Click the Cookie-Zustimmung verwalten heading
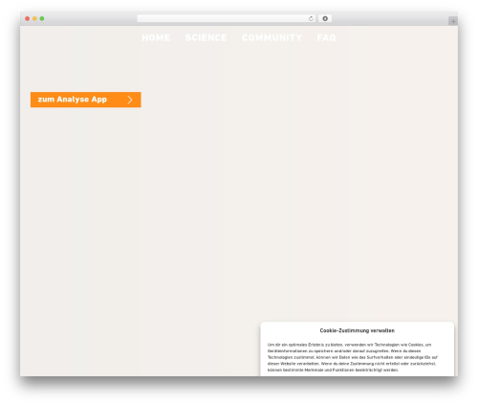This screenshot has width=478, height=405. pos(358,330)
